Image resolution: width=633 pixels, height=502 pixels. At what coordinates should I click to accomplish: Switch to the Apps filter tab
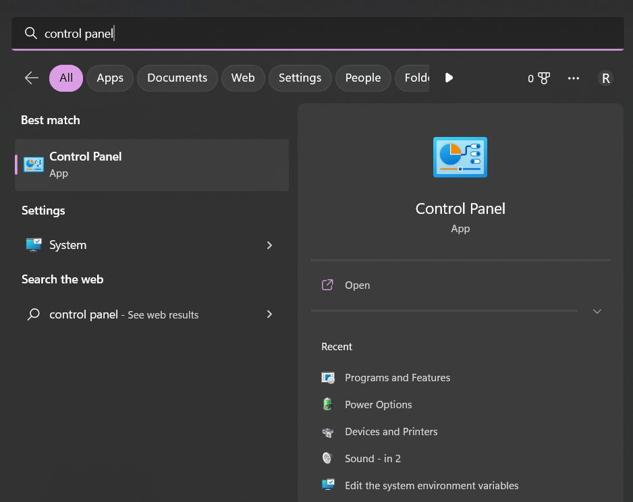(110, 78)
